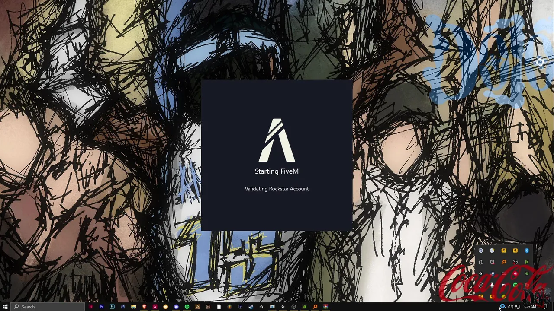Image resolution: width=554 pixels, height=311 pixels.
Task: Open NVIDIA settings from the tray popup
Action: point(527,273)
